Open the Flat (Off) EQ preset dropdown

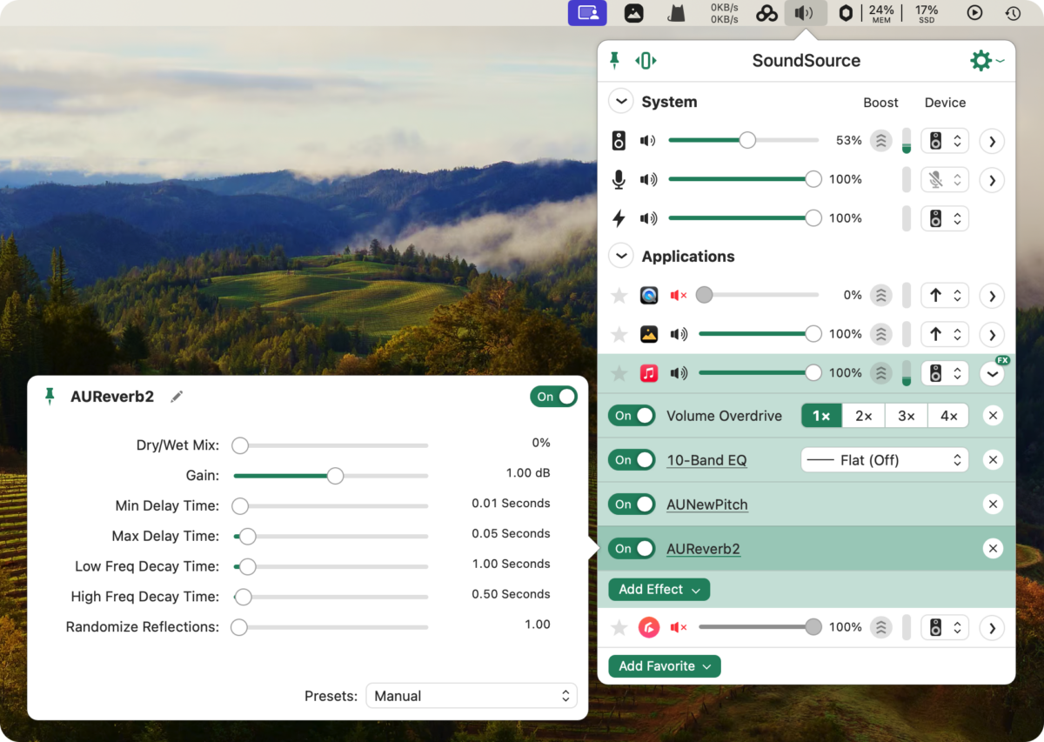885,460
